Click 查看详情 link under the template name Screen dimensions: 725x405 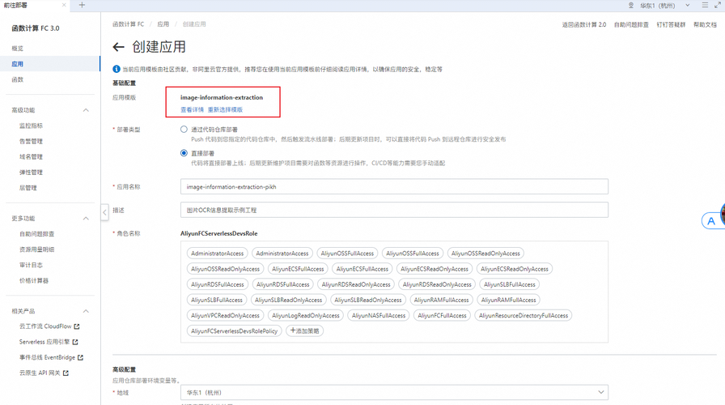pyautogui.click(x=192, y=109)
